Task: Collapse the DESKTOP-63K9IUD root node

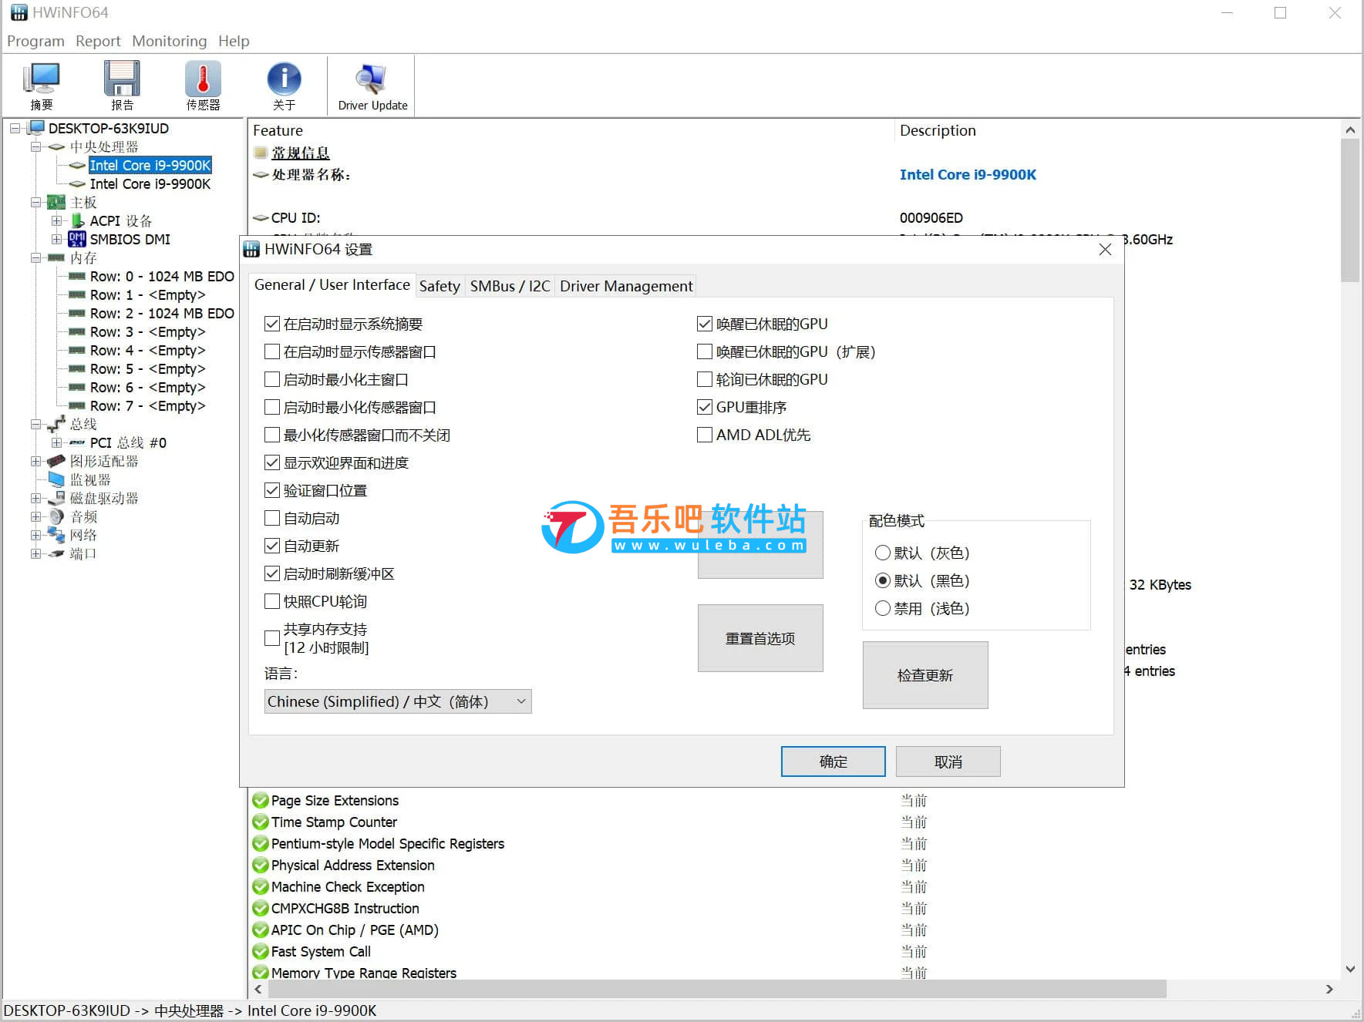Action: [15, 128]
